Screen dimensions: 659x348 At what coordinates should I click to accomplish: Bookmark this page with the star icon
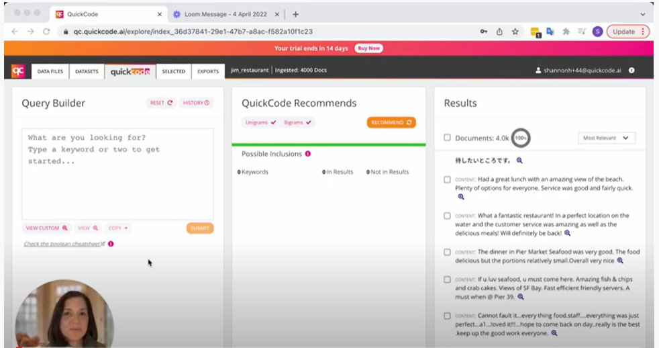pos(515,32)
